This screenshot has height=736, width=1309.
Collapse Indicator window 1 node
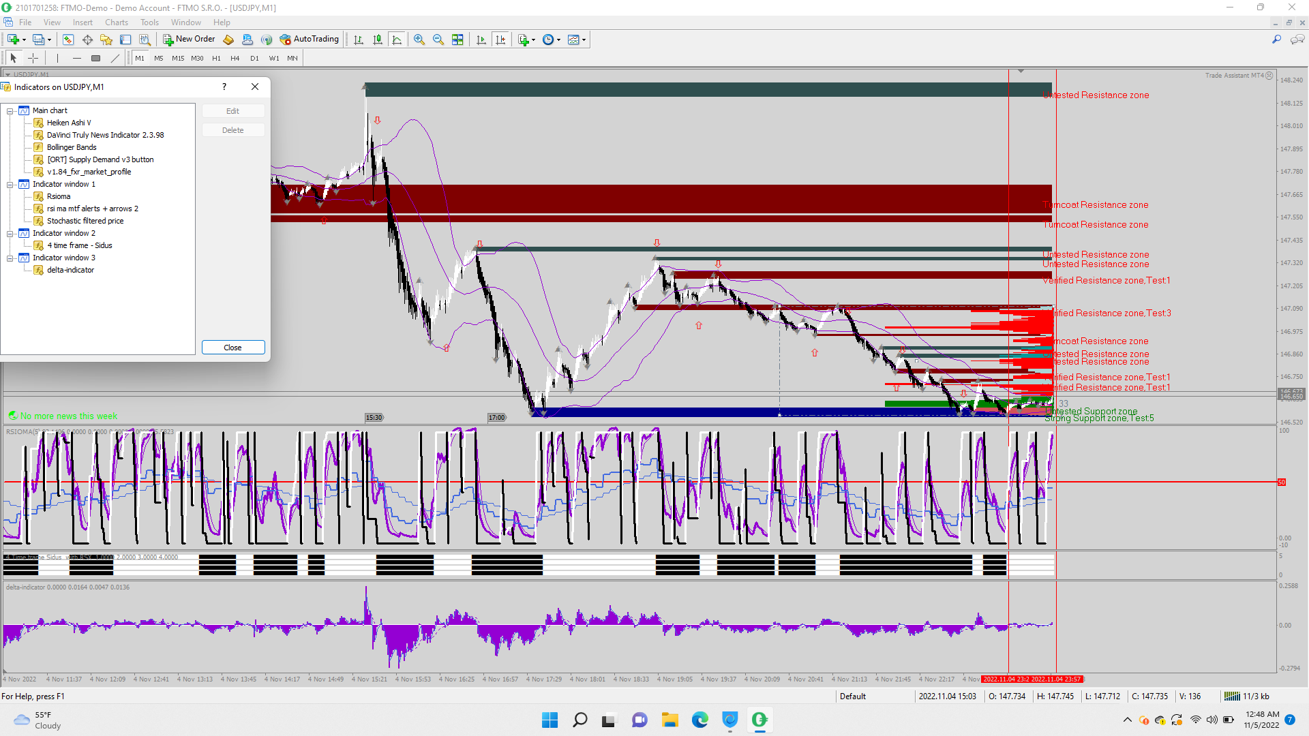[x=10, y=184]
